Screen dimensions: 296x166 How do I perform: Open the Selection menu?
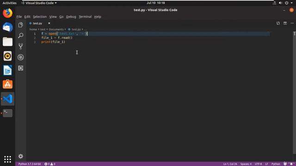pyautogui.click(x=40, y=17)
